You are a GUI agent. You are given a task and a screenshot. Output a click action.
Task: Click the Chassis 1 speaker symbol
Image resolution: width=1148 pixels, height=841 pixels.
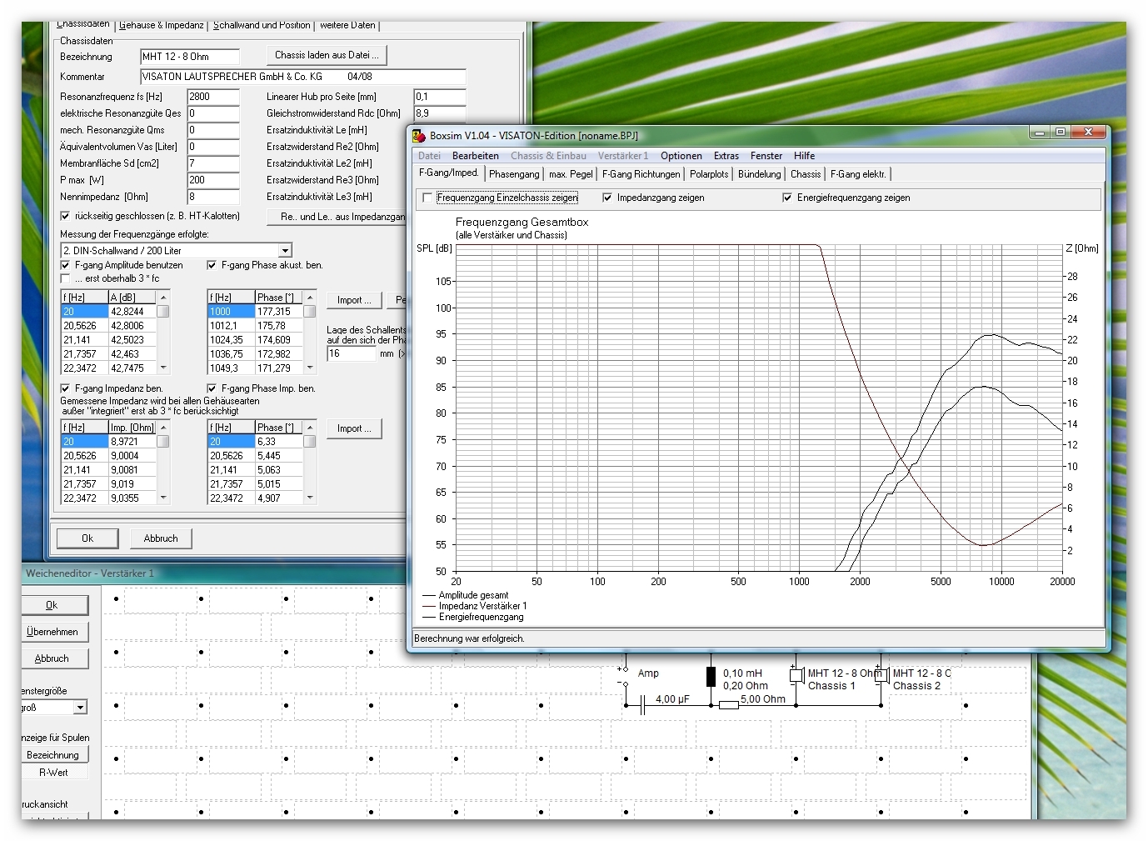tap(796, 674)
